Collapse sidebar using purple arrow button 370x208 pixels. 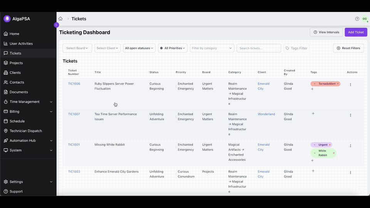point(56,25)
